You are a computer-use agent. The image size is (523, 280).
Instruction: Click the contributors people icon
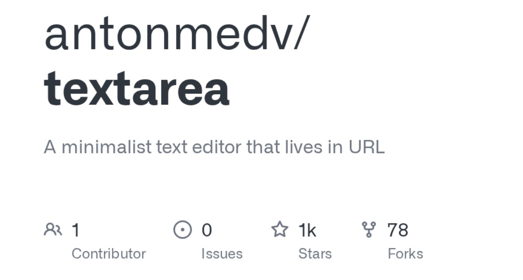(53, 230)
